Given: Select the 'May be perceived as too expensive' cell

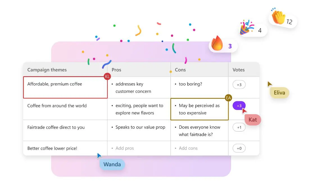Looking at the screenshot, I should 200,109.
